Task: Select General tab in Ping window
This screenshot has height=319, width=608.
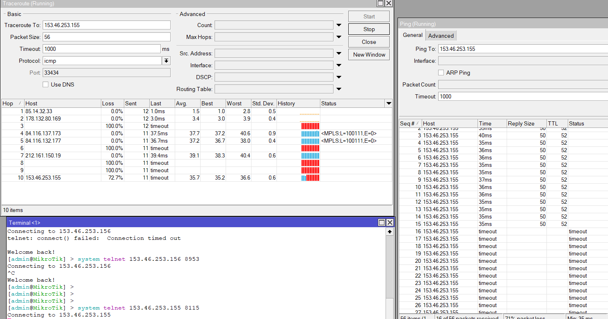Action: click(x=412, y=35)
